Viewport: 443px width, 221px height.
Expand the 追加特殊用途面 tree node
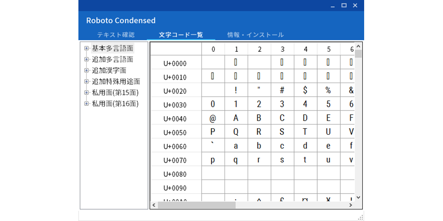[x=86, y=81]
